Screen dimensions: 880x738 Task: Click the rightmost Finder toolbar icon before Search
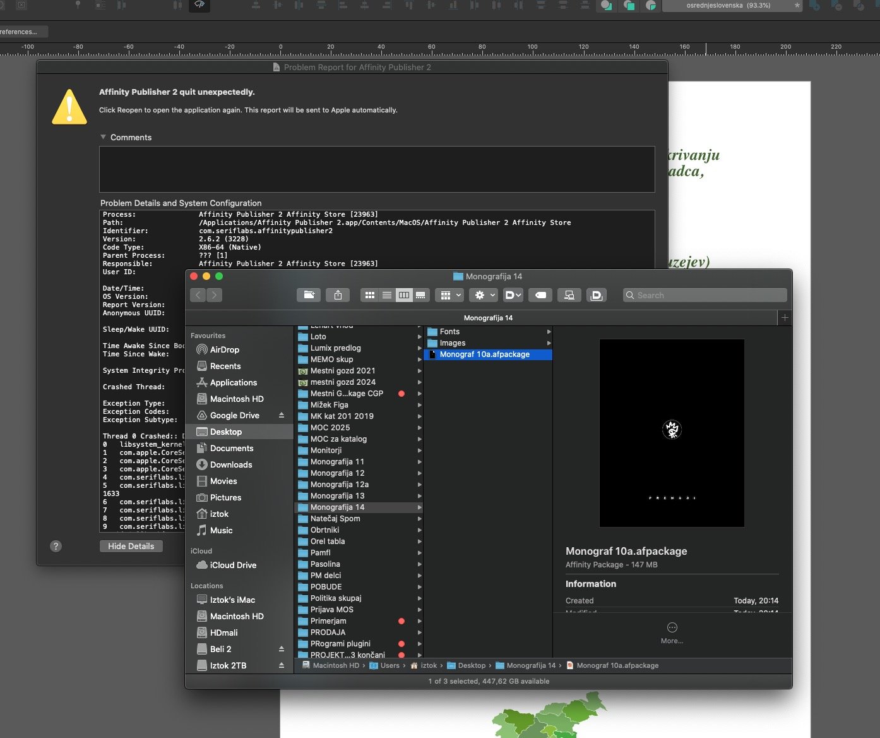tap(597, 295)
